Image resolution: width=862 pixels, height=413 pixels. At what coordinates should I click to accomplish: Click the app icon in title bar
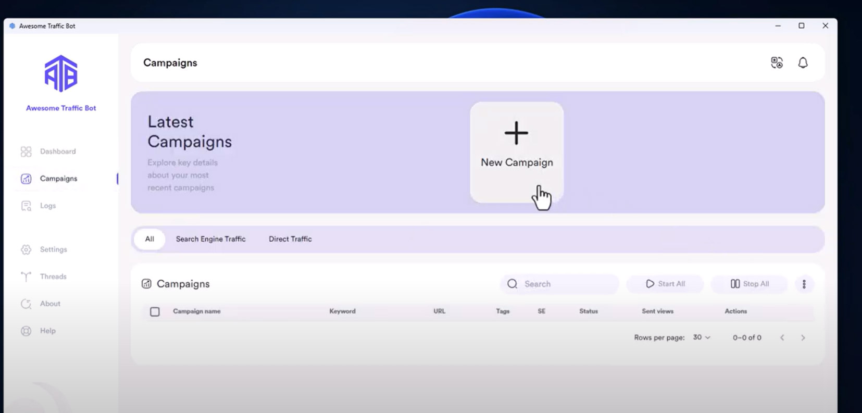13,26
